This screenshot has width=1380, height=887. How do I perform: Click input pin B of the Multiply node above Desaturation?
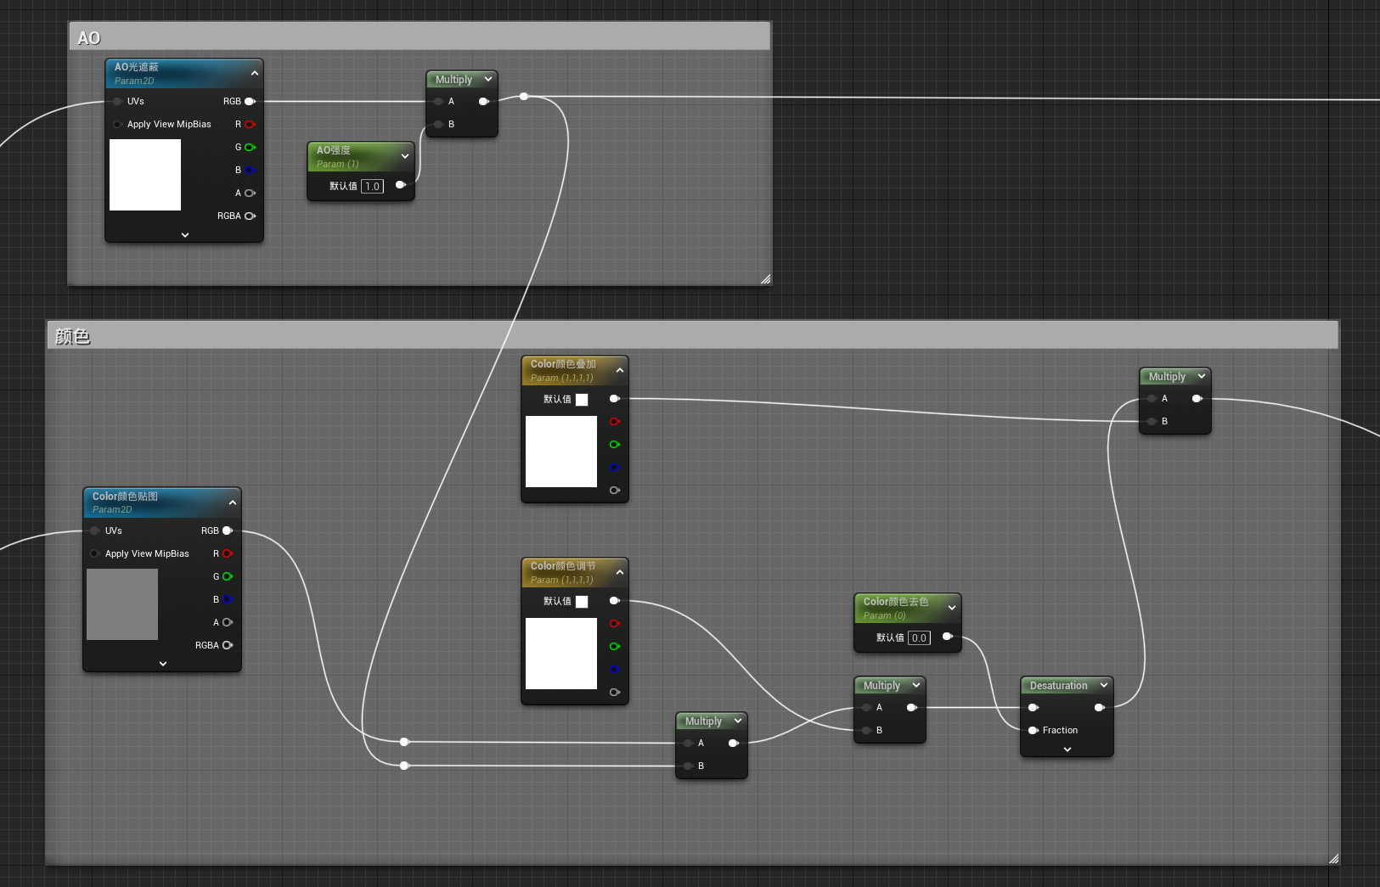coord(1152,421)
